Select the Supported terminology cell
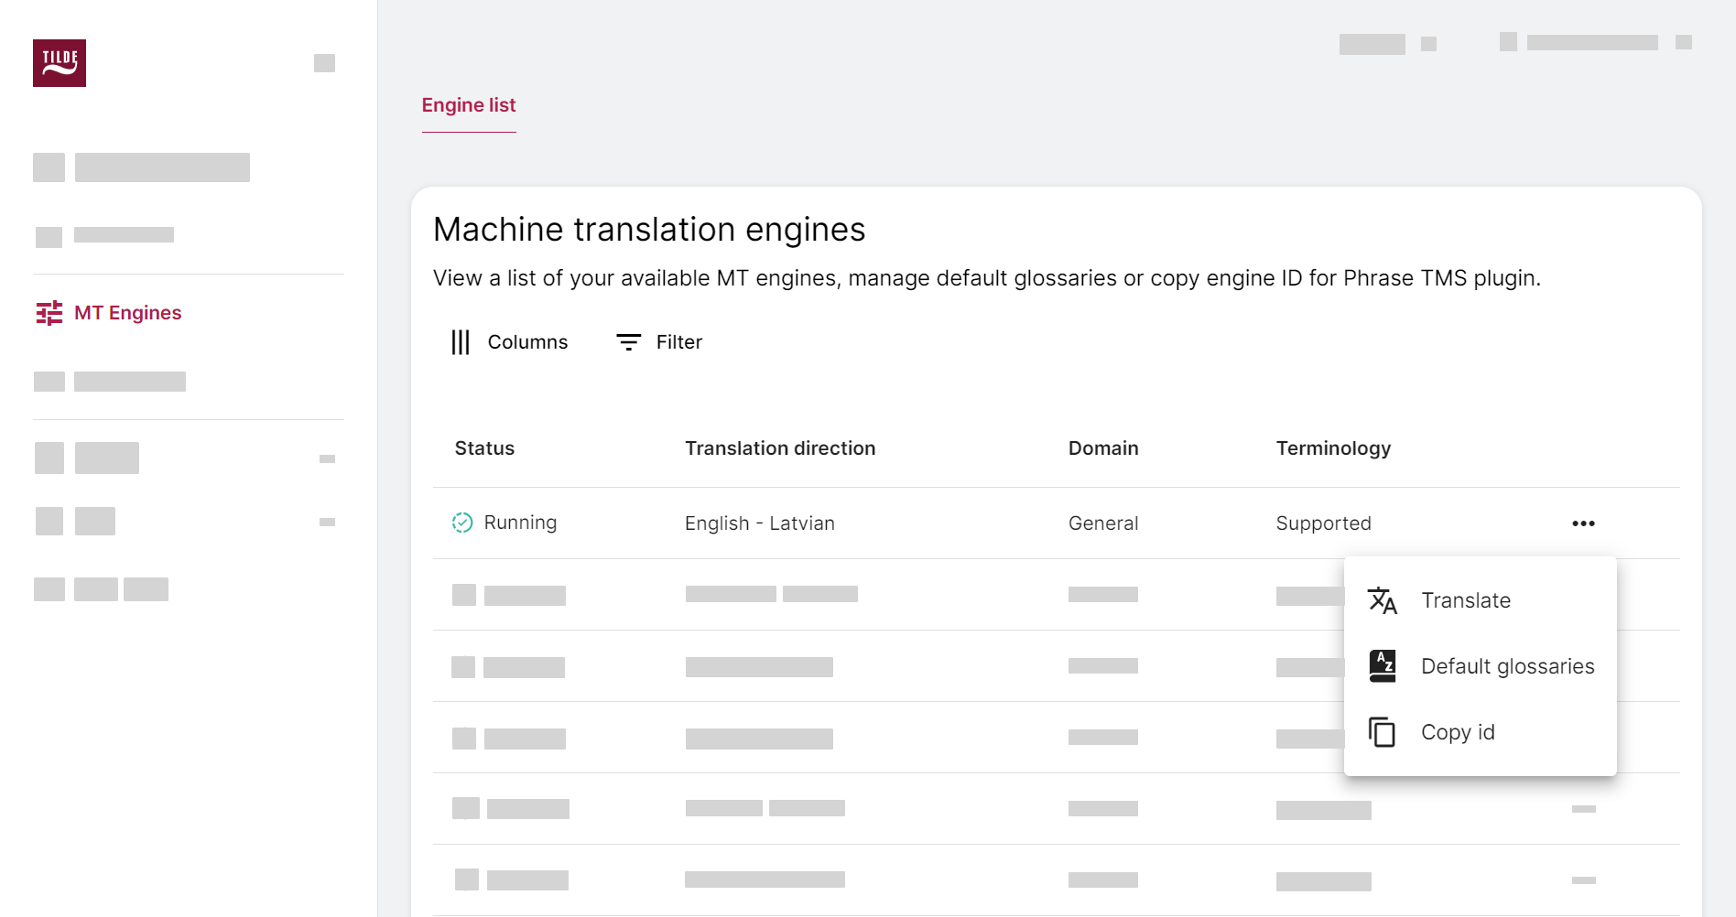This screenshot has width=1736, height=917. [1324, 523]
